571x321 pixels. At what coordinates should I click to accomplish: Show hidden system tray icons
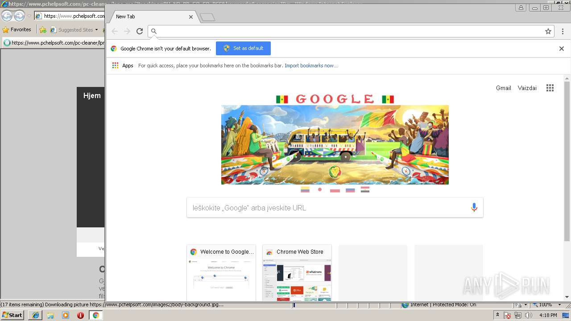(x=498, y=315)
